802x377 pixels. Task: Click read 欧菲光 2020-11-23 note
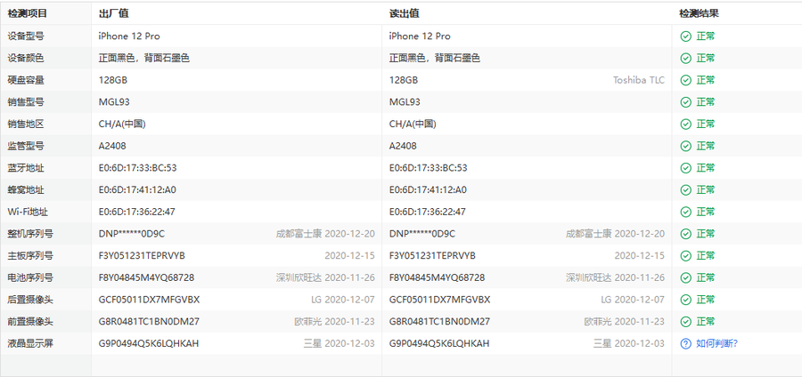(625, 321)
